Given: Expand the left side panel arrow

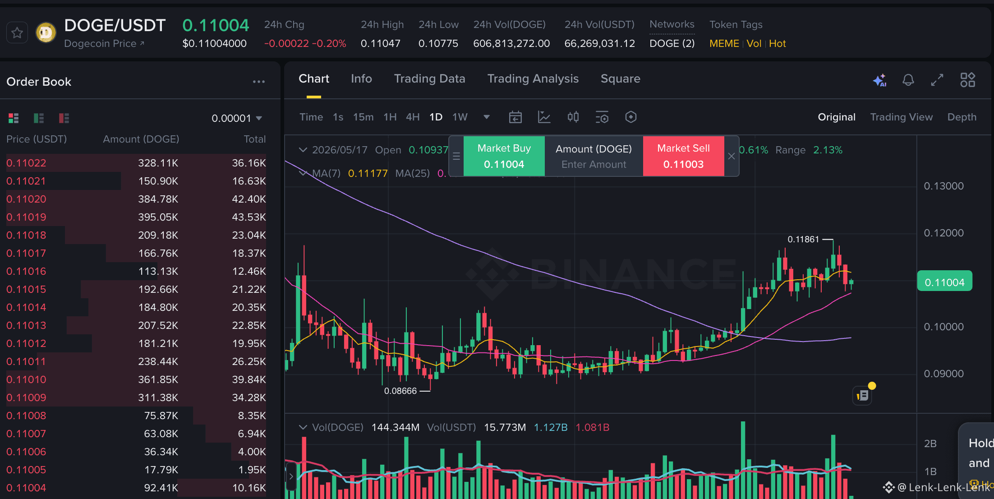Looking at the screenshot, I should (291, 476).
